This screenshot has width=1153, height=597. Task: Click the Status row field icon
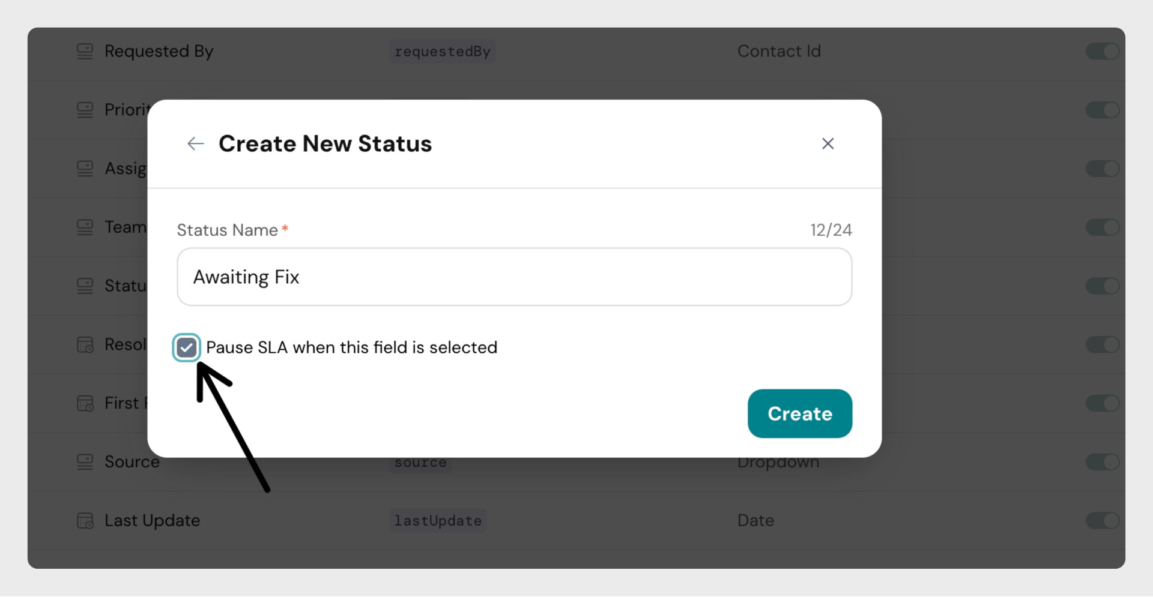(x=85, y=286)
